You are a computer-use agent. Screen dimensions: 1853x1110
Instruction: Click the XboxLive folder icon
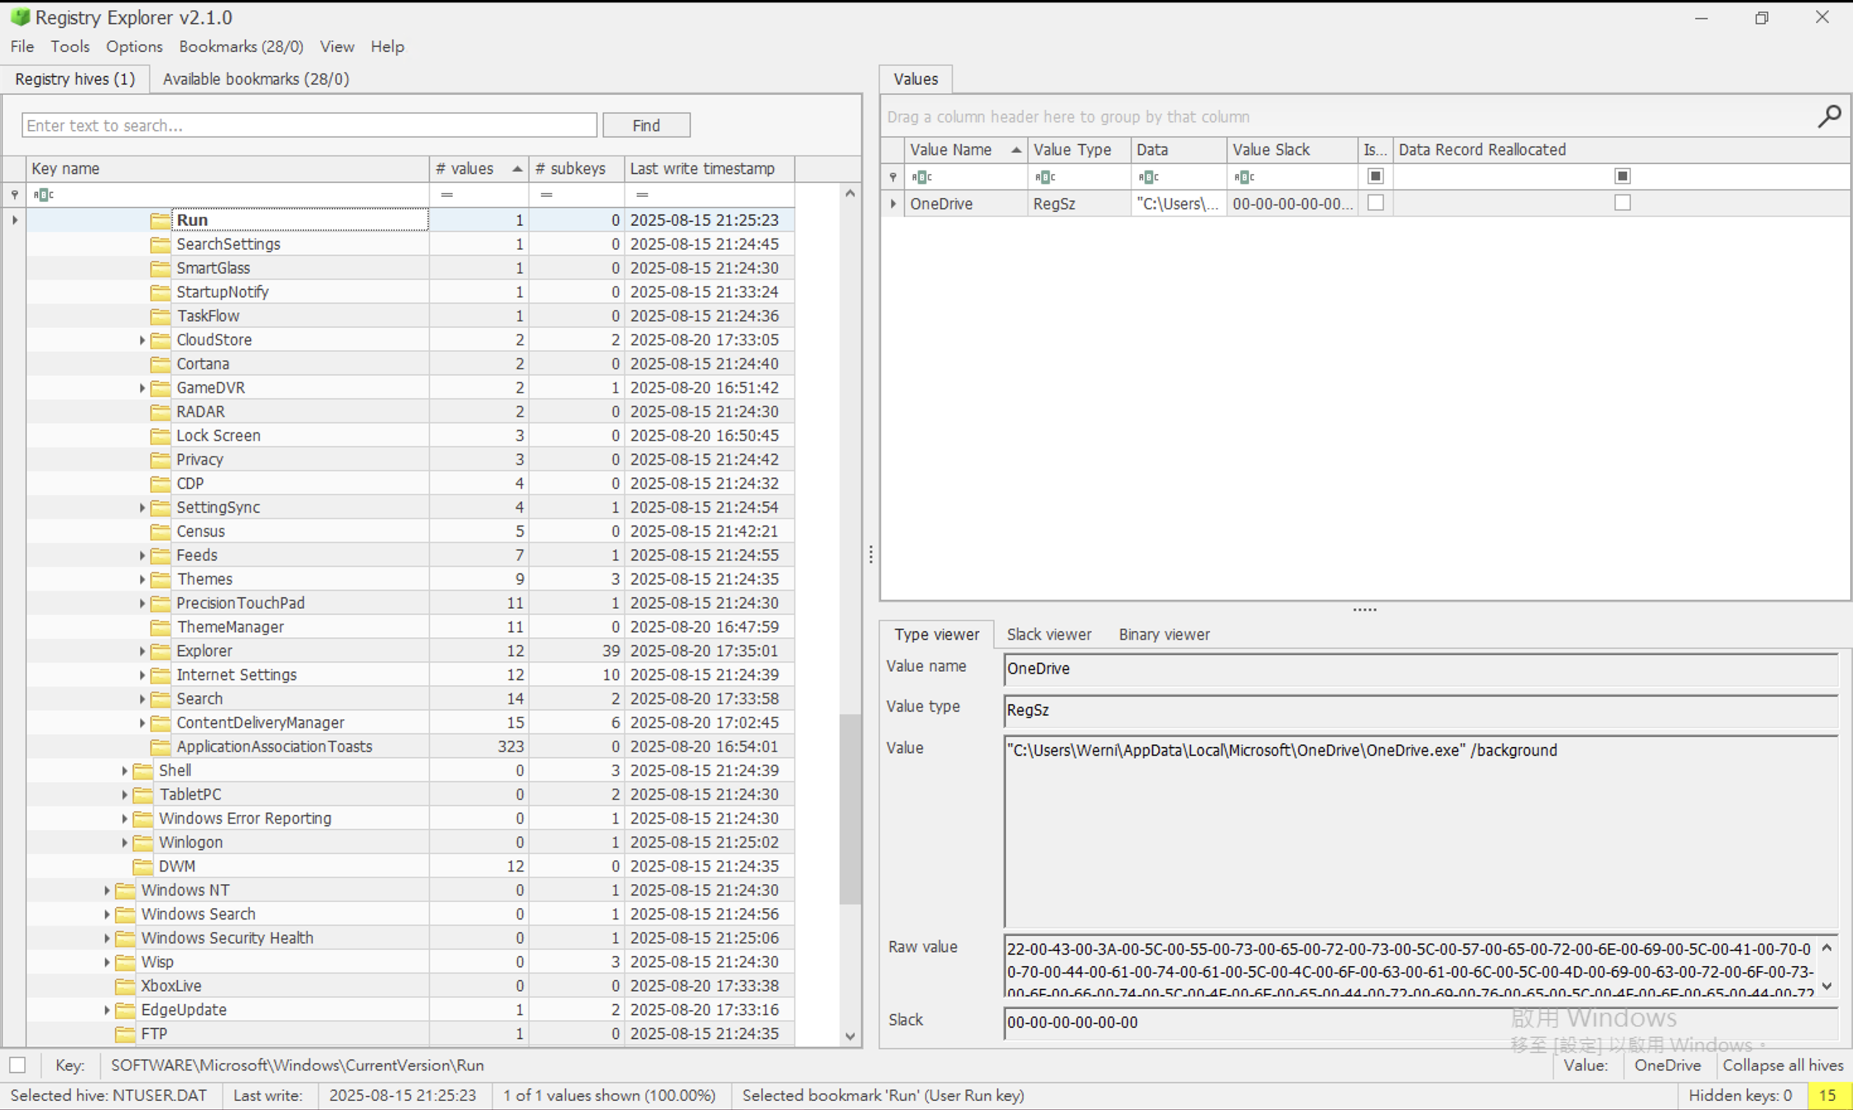coord(124,986)
